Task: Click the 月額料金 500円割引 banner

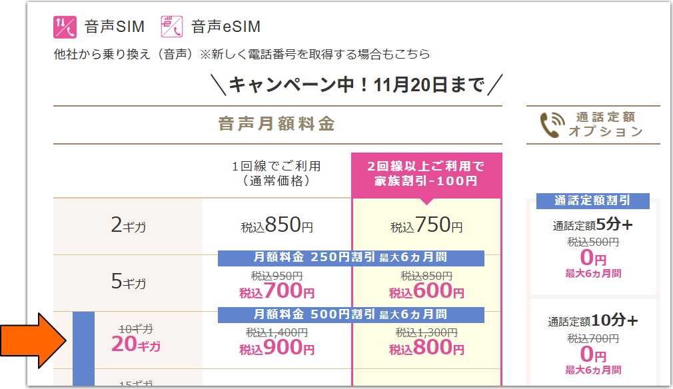Action: [351, 314]
